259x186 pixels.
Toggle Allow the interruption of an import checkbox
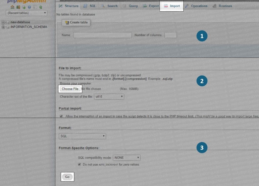(x=61, y=116)
